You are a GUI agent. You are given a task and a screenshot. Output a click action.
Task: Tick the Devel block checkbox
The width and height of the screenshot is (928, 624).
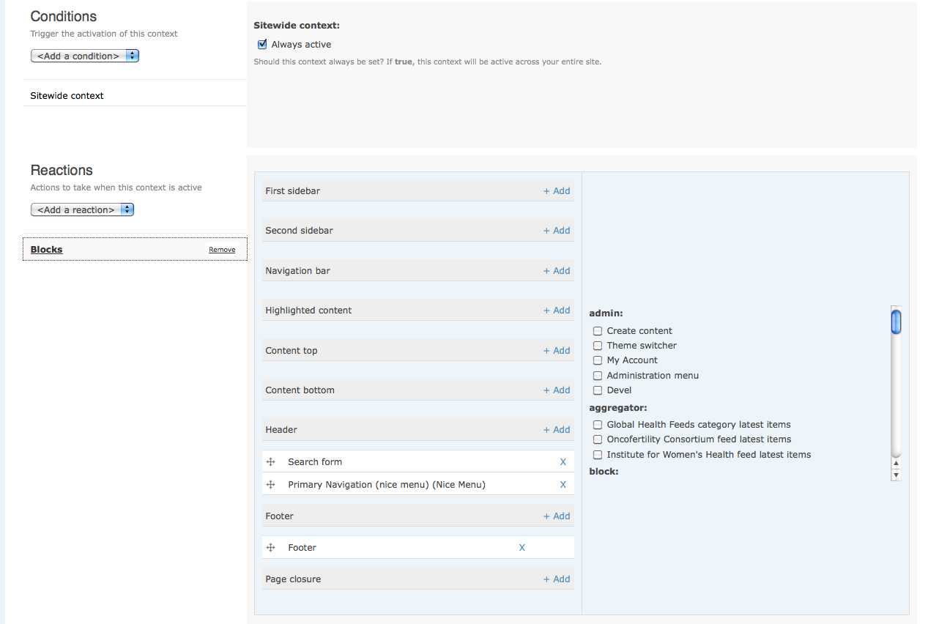[x=598, y=390]
